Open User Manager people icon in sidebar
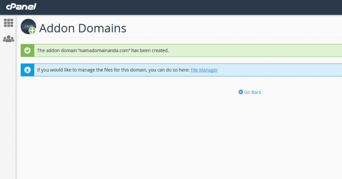342x179 pixels. click(8, 39)
